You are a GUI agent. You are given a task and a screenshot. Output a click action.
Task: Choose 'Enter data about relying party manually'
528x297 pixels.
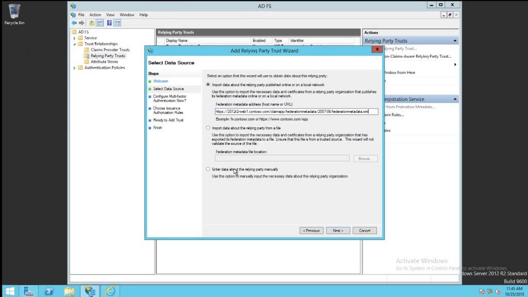point(208,169)
